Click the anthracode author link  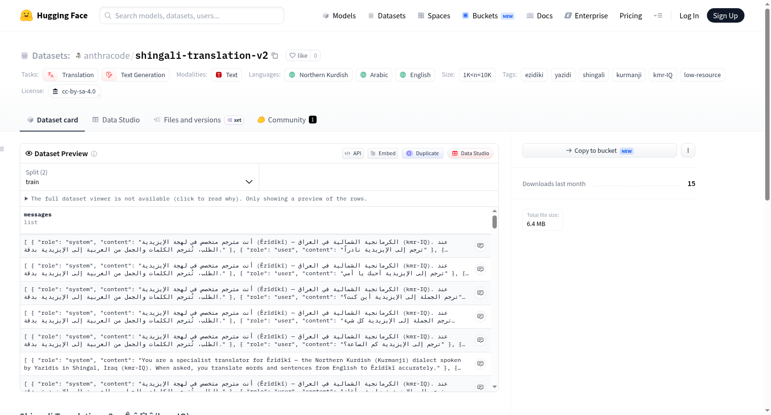point(107,56)
